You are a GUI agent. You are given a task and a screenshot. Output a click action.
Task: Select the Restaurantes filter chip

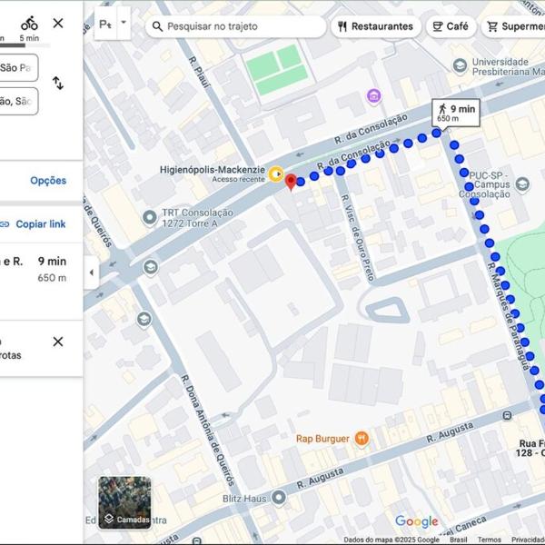click(x=376, y=26)
